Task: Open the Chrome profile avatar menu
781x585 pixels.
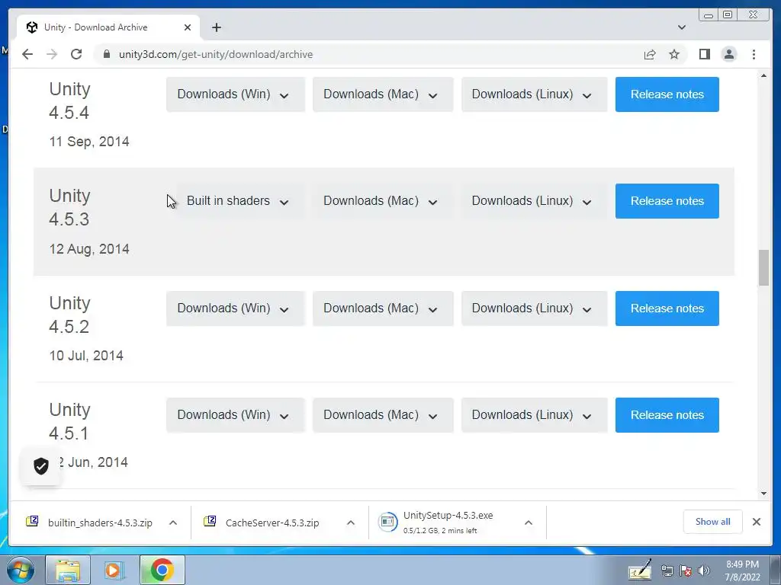Action: 728,54
